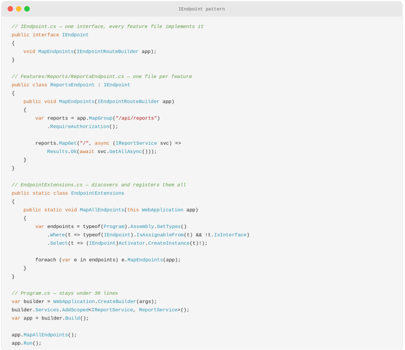Click the 'app.Run();' line
The height and width of the screenshot is (350, 405).
click(x=26, y=343)
